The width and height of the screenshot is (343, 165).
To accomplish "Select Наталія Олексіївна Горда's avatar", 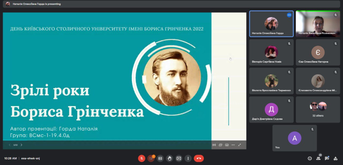I will pyautogui.click(x=271, y=24).
